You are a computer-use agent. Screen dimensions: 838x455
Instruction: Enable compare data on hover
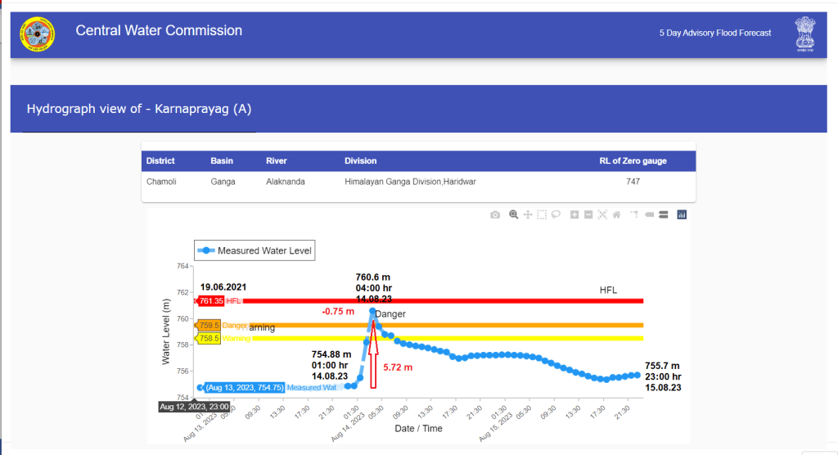pos(663,214)
